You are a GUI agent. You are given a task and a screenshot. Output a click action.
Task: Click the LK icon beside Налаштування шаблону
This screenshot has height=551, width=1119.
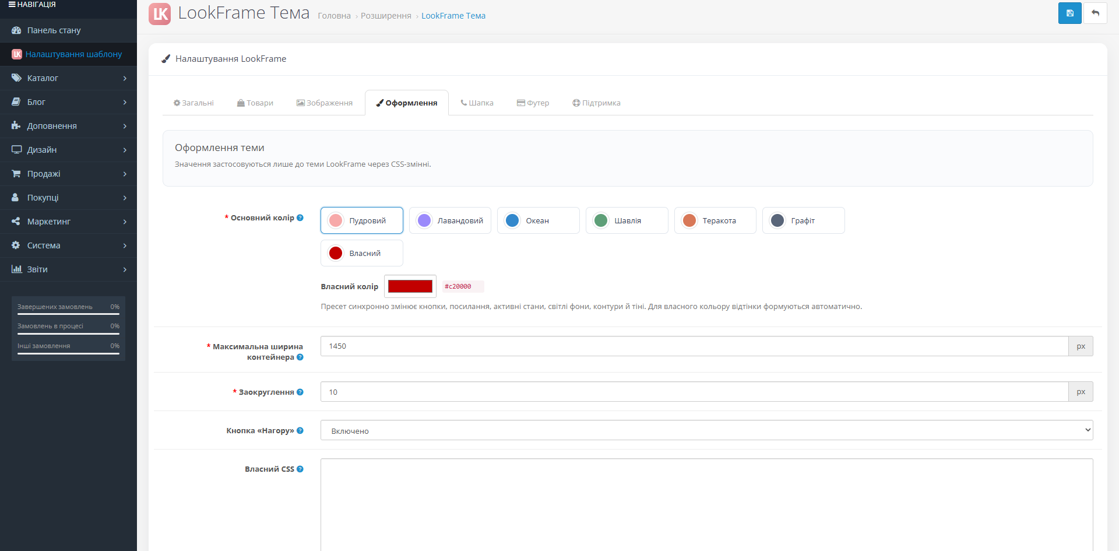click(17, 54)
